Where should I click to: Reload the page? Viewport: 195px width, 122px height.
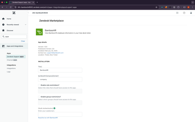click(11, 7)
